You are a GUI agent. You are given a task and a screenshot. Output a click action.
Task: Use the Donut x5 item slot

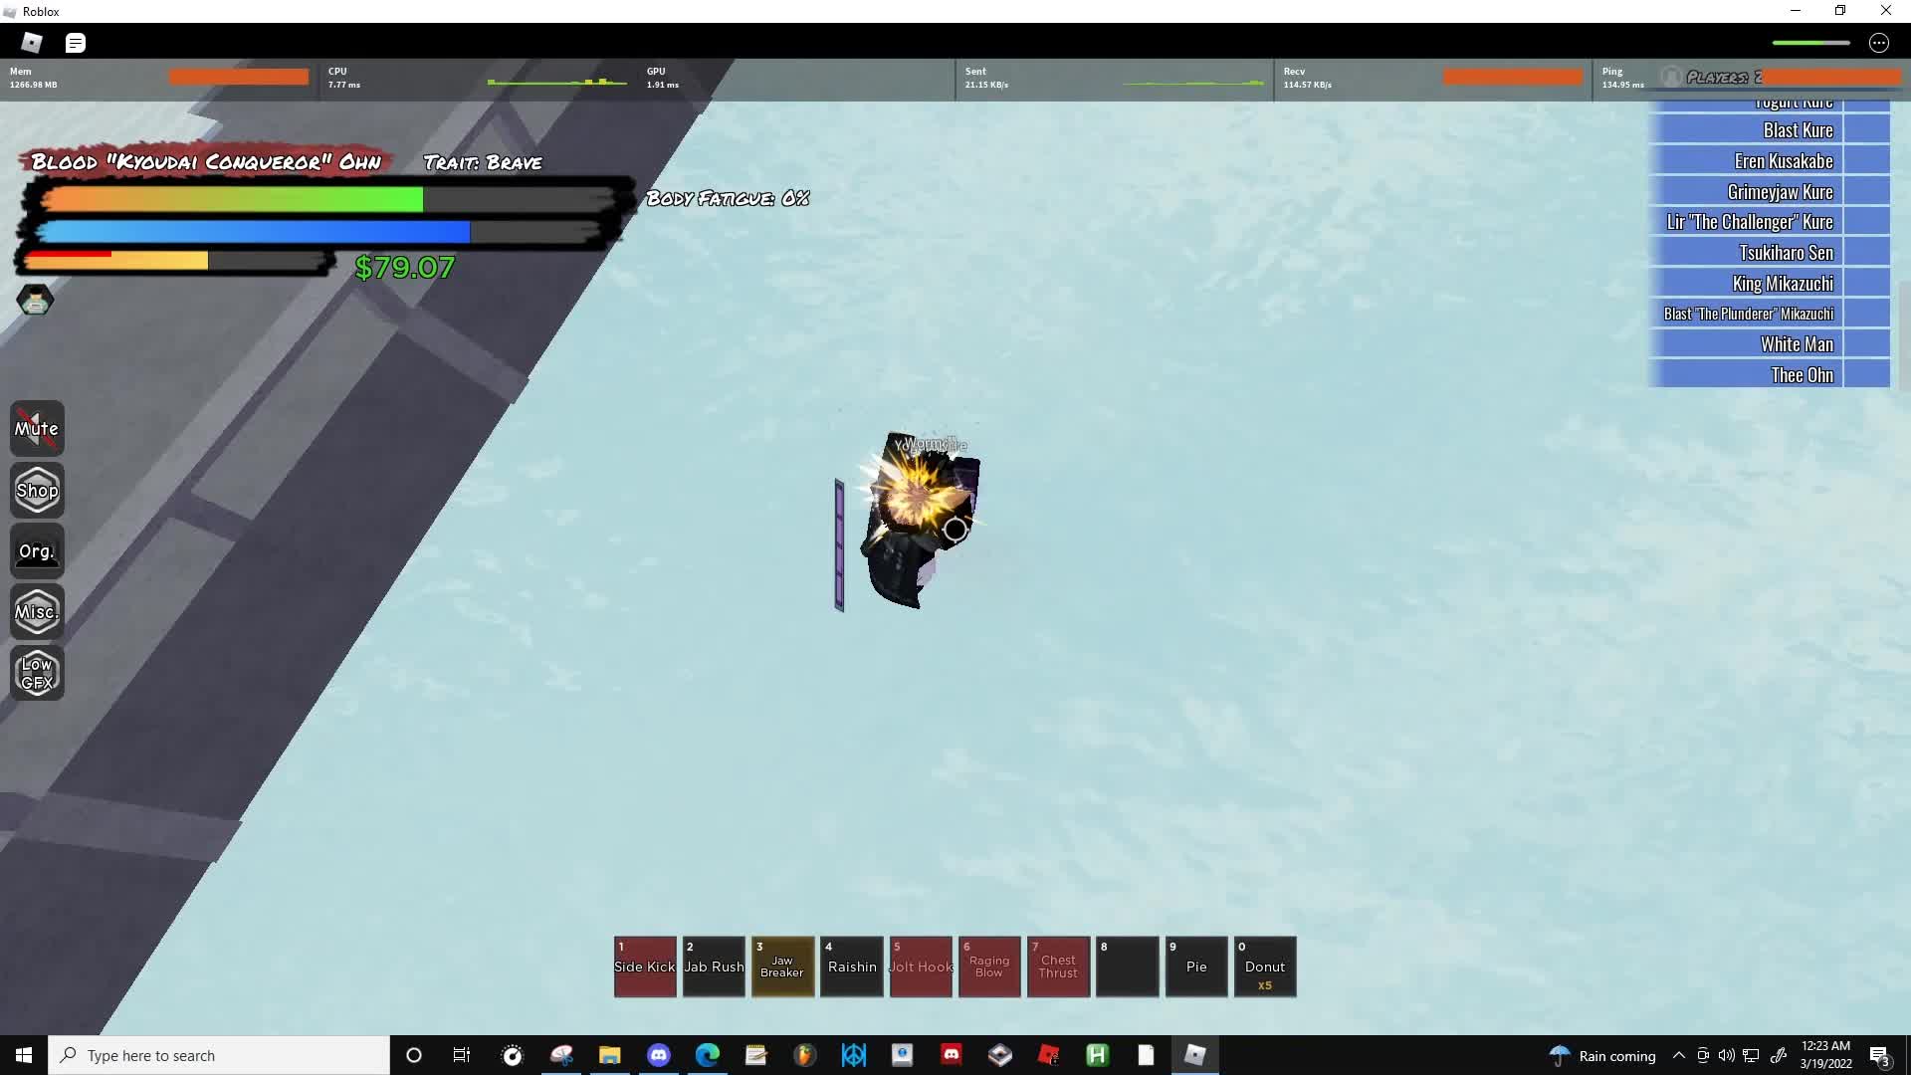coord(1265,967)
